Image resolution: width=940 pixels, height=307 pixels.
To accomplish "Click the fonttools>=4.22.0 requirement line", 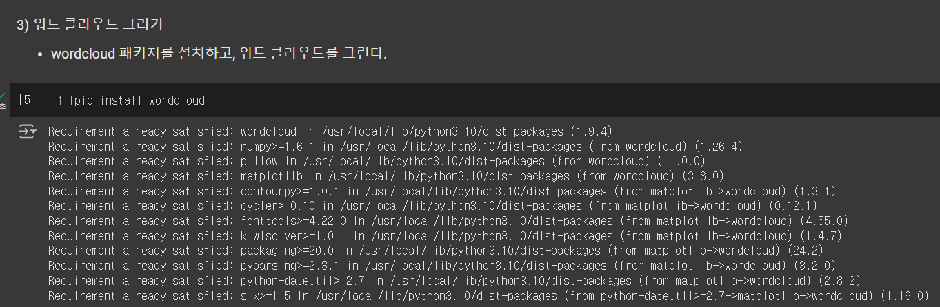I will click(x=448, y=221).
